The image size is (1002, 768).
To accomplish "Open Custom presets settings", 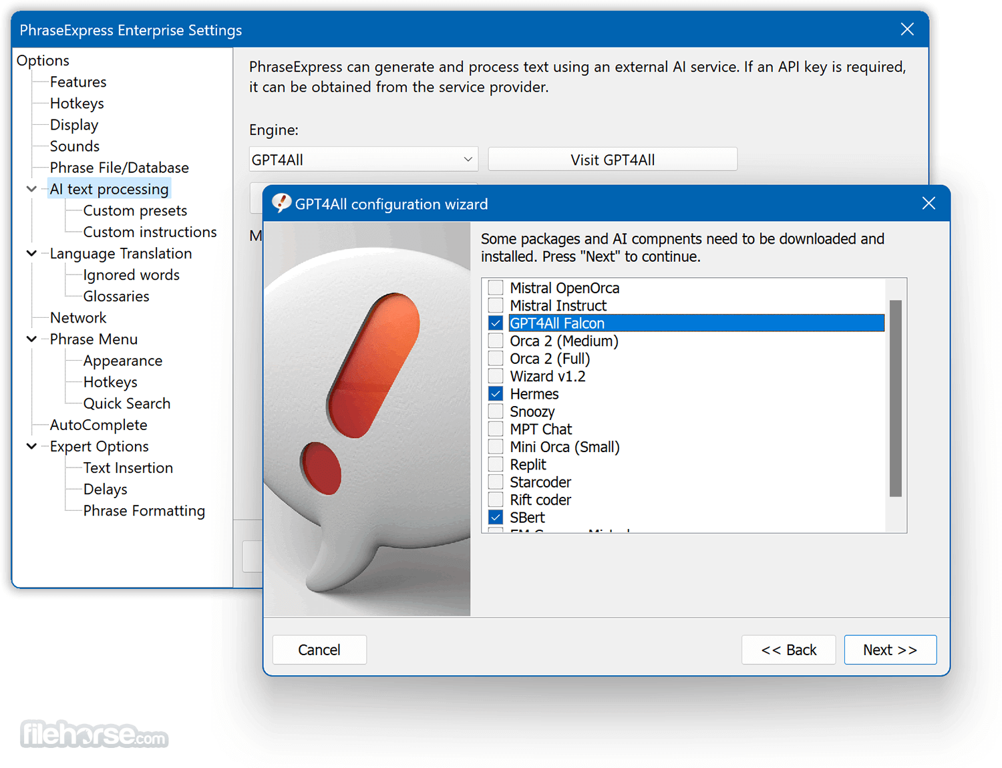I will (135, 210).
